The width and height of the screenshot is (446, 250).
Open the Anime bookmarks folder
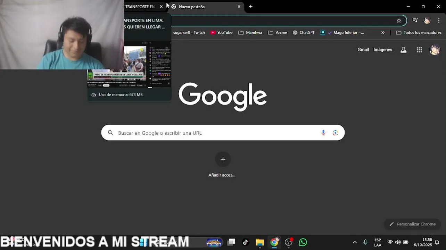pos(278,33)
